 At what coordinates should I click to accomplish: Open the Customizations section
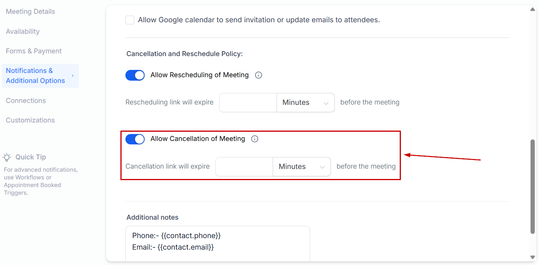30,120
